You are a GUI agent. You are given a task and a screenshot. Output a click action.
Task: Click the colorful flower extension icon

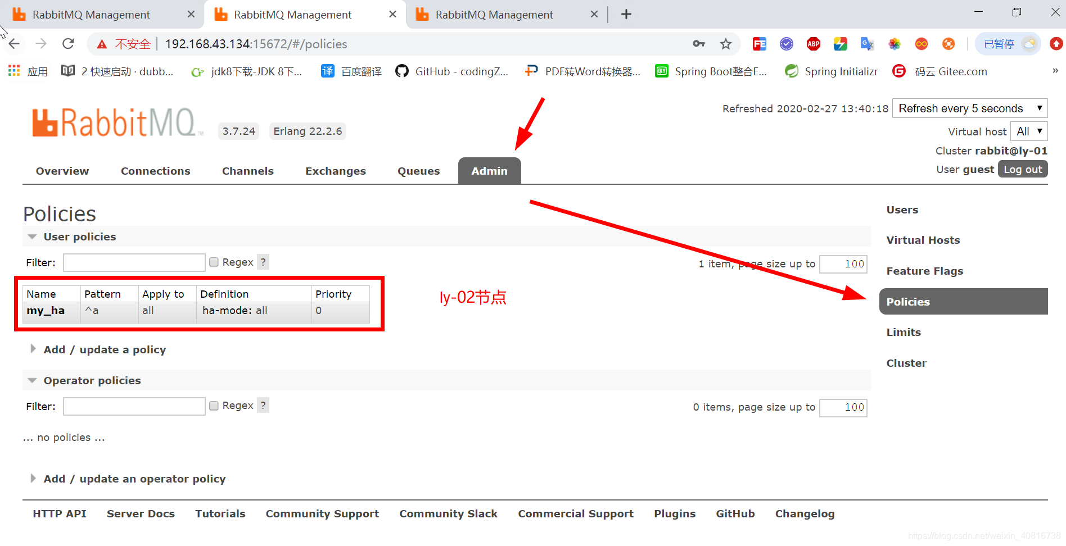[895, 44]
